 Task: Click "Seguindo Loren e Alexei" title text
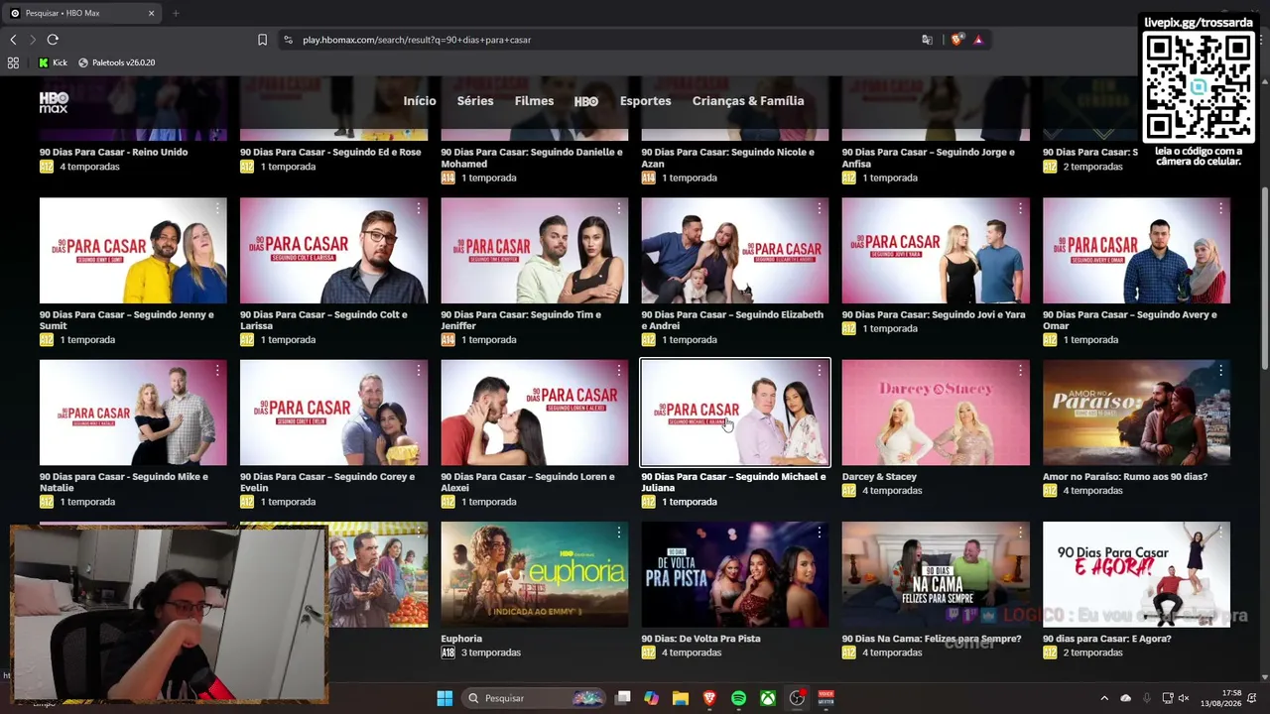528,482
